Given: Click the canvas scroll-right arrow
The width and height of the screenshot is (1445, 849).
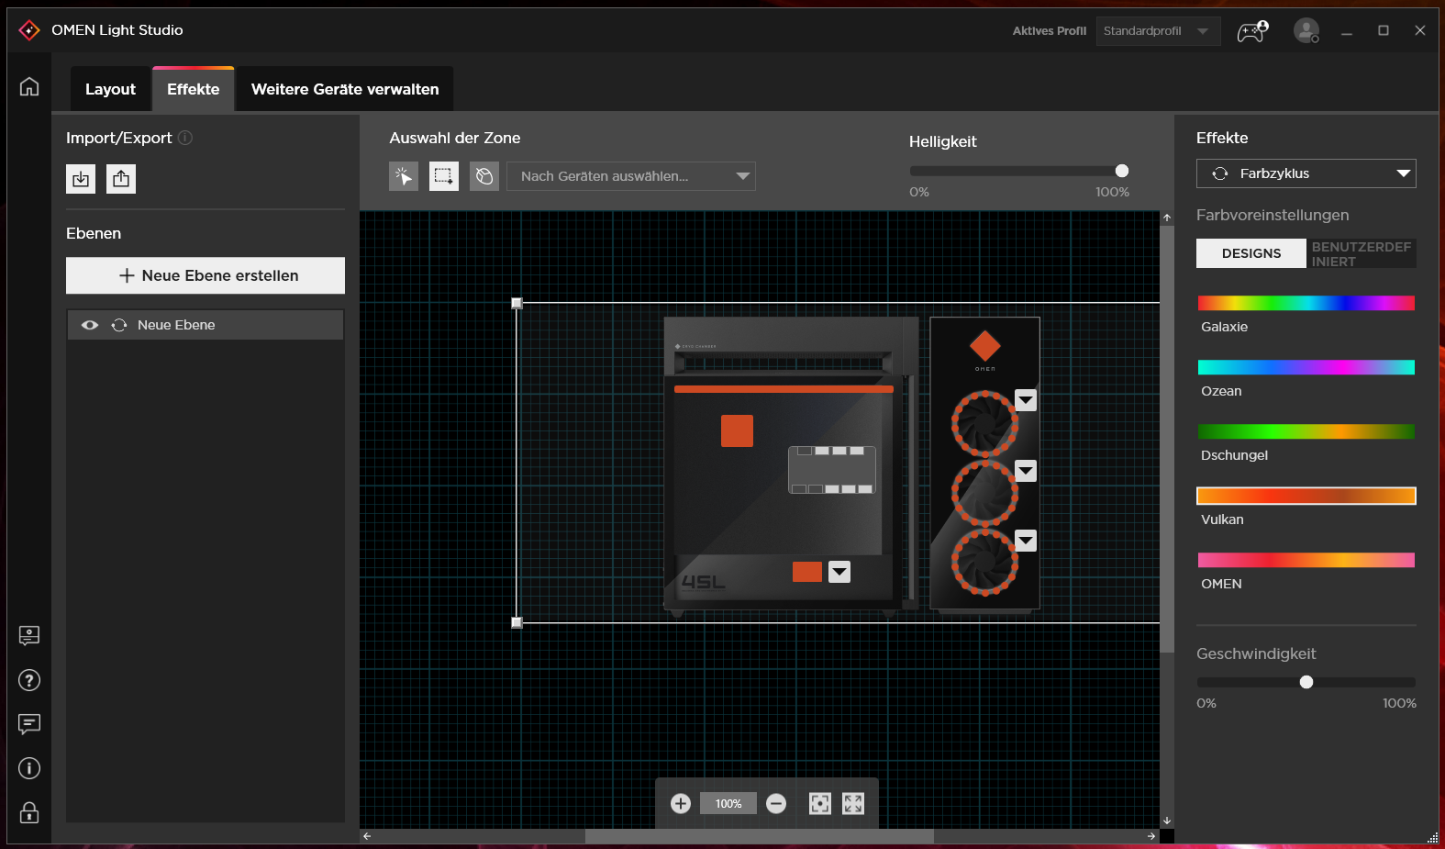Looking at the screenshot, I should [x=1151, y=836].
